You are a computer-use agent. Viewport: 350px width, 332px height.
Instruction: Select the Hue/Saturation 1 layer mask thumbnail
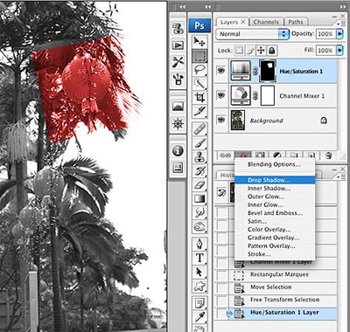(x=268, y=71)
